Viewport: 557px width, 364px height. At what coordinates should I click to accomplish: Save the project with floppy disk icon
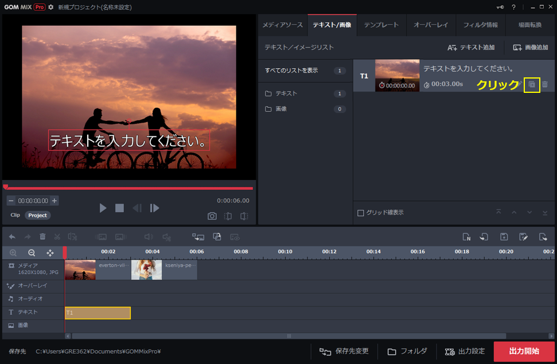(504, 237)
